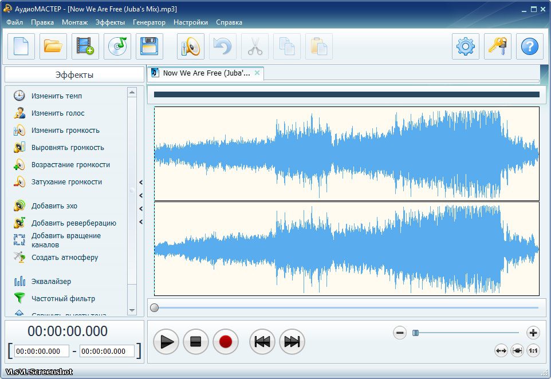551x379 pixels.
Task: Apply Затухание громкости effect
Action: (x=66, y=182)
